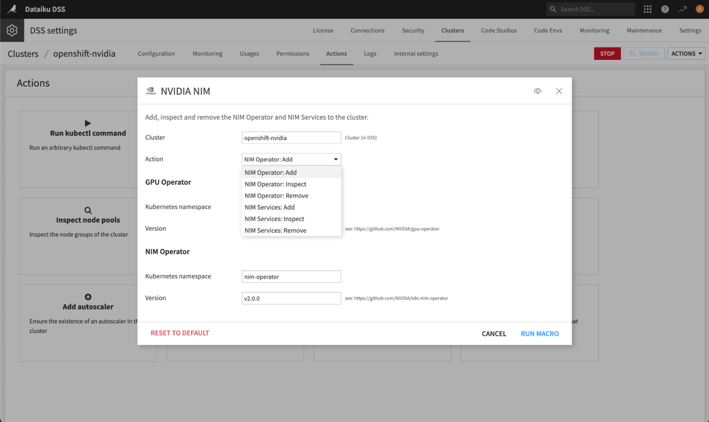The height and width of the screenshot is (422, 709).
Task: Open the applications grid menu
Action: [x=647, y=9]
